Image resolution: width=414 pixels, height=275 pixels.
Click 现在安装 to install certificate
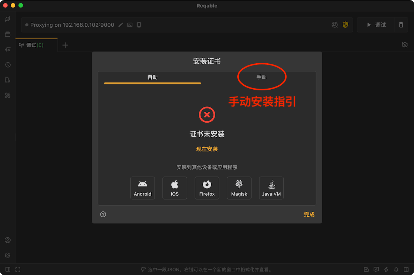pos(207,149)
